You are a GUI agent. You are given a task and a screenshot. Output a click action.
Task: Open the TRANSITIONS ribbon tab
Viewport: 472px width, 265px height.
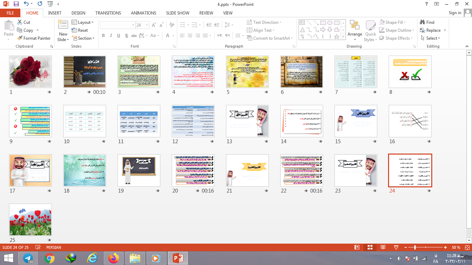[x=108, y=13]
